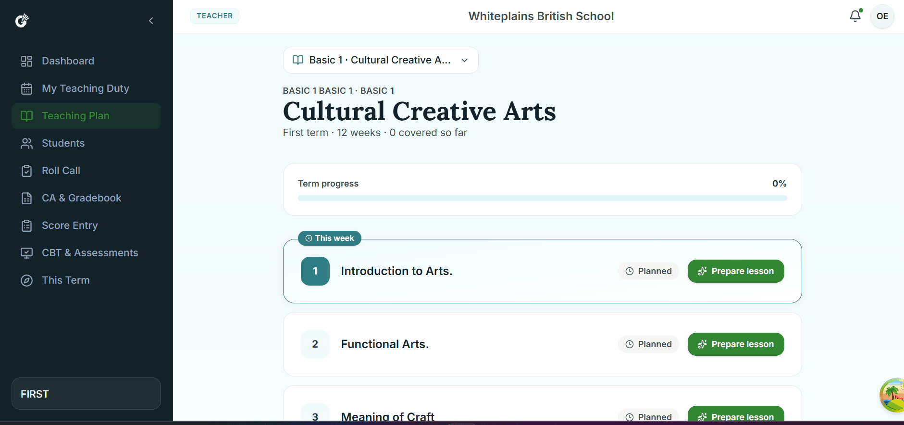
Task: Click the TEACHER role badge
Action: coord(215,16)
